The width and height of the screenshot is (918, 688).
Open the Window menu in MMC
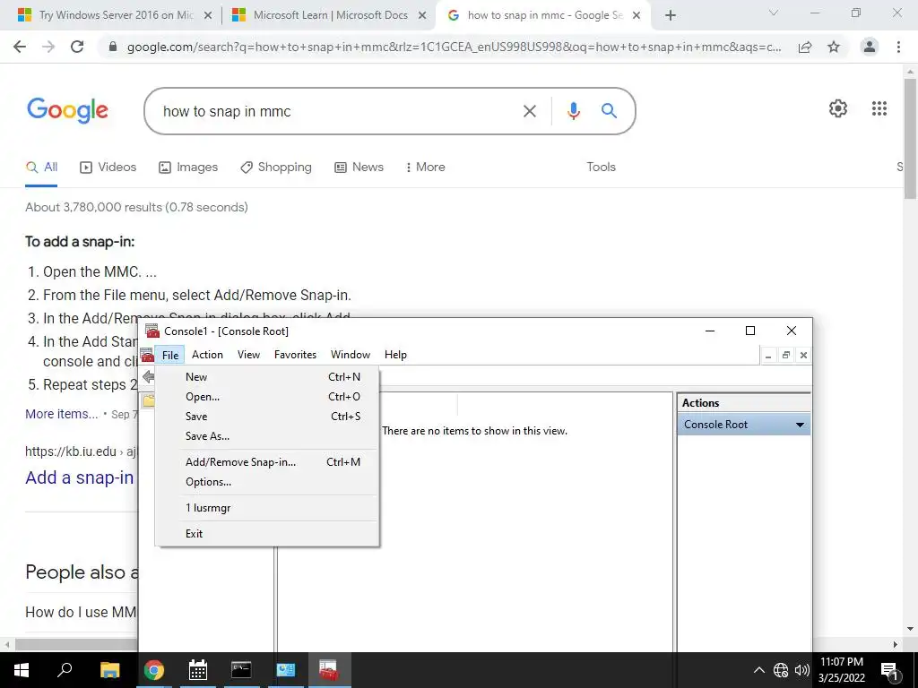pos(351,355)
